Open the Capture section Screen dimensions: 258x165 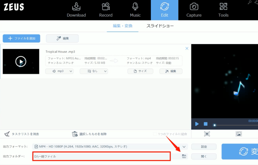pos(194,10)
